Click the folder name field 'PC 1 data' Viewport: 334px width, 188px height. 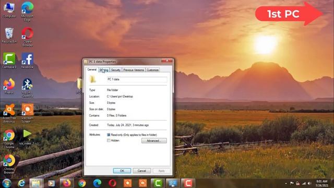137,79
